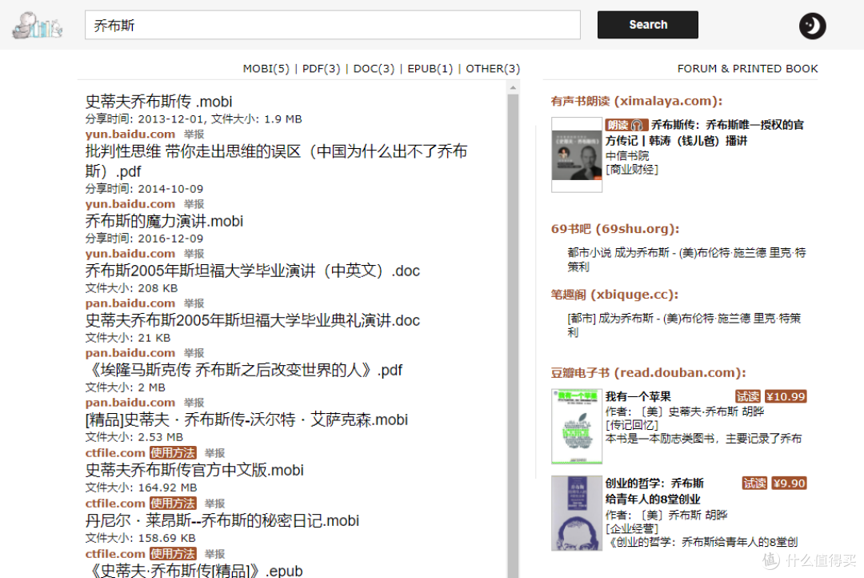This screenshot has width=864, height=578.
Task: Click ctfile.com under the 158.69 KB mobi
Action: point(115,554)
